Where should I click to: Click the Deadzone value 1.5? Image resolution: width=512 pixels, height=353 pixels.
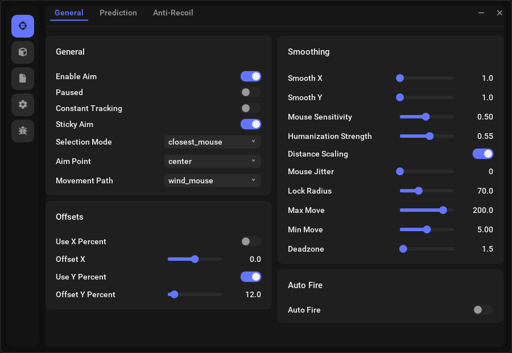(x=487, y=249)
